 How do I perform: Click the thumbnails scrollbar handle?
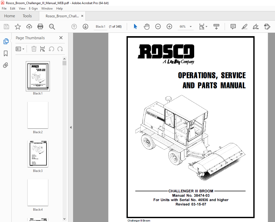[64, 63]
